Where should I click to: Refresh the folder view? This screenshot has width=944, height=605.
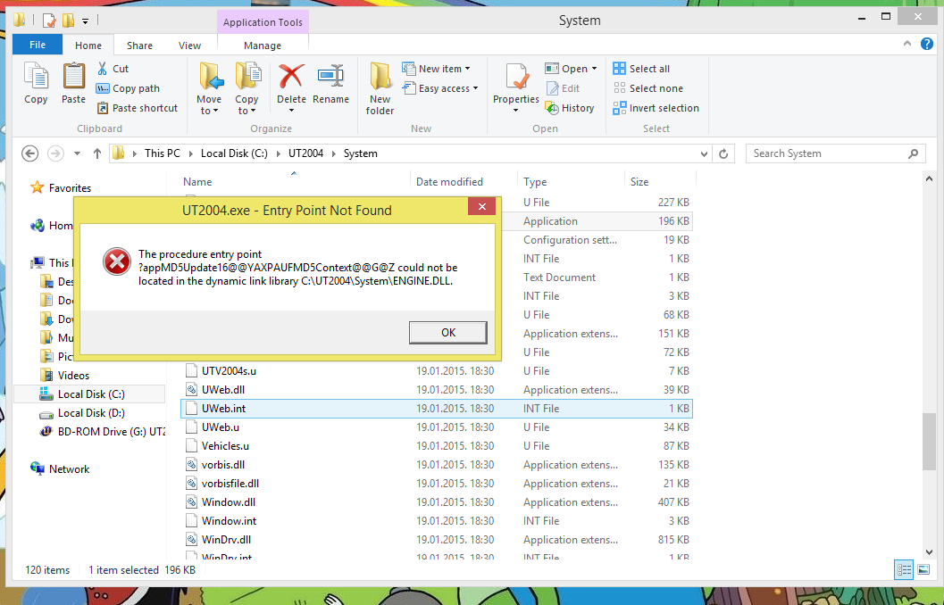pos(723,154)
